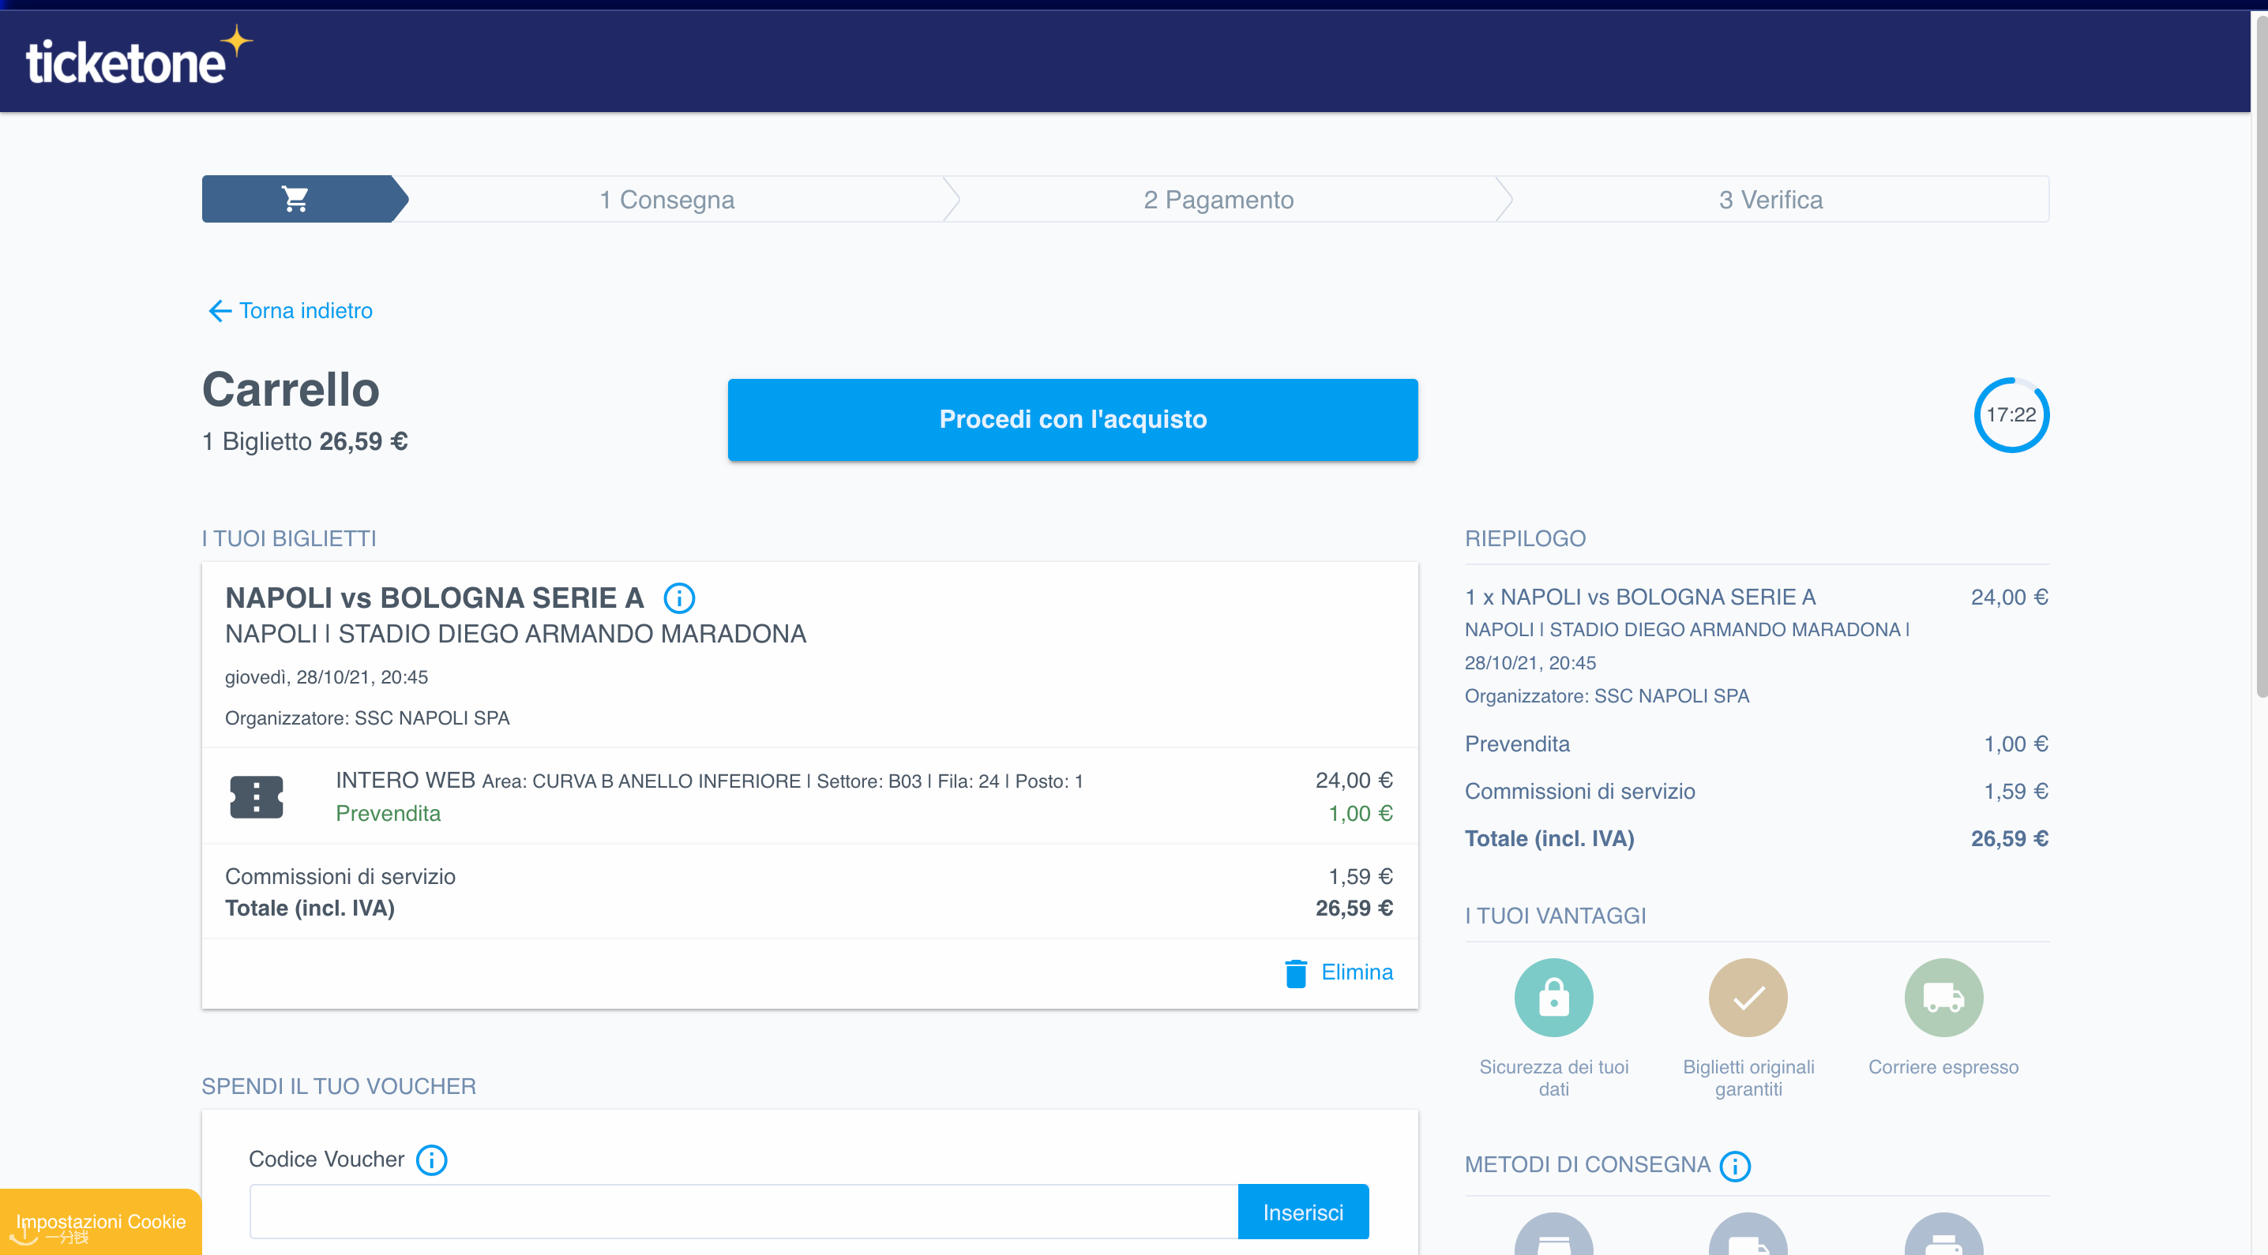Open info icon next to NAPOLI vs BOLOGNA
Image resolution: width=2268 pixels, height=1255 pixels.
(679, 598)
